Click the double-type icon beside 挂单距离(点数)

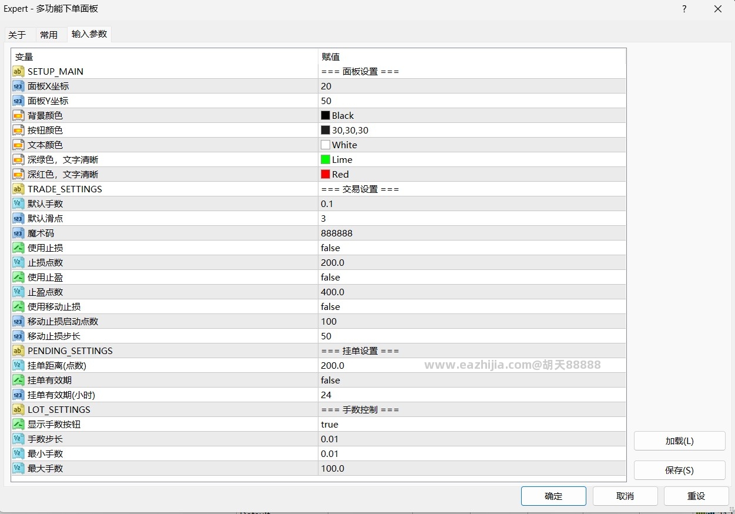(18, 365)
